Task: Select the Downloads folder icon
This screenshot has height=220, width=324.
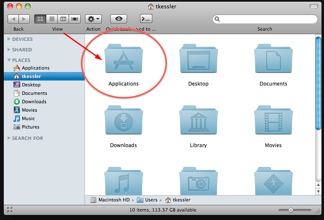Action: (x=124, y=120)
